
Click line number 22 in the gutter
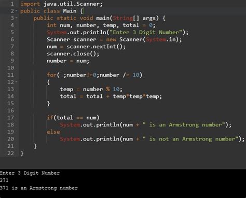pos(10,153)
